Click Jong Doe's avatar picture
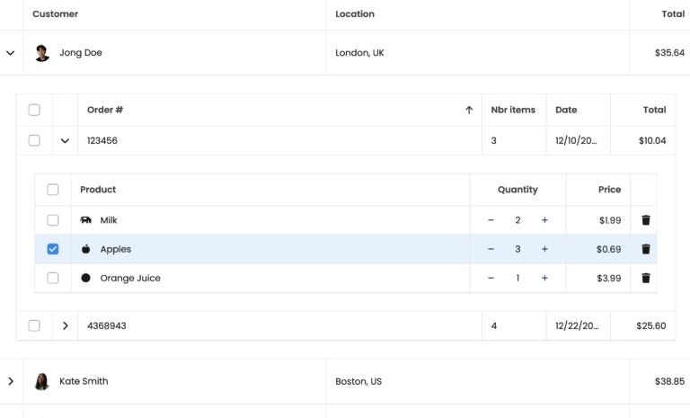 (42, 53)
